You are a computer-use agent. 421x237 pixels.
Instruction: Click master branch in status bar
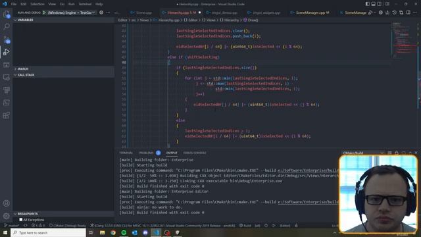point(12,225)
